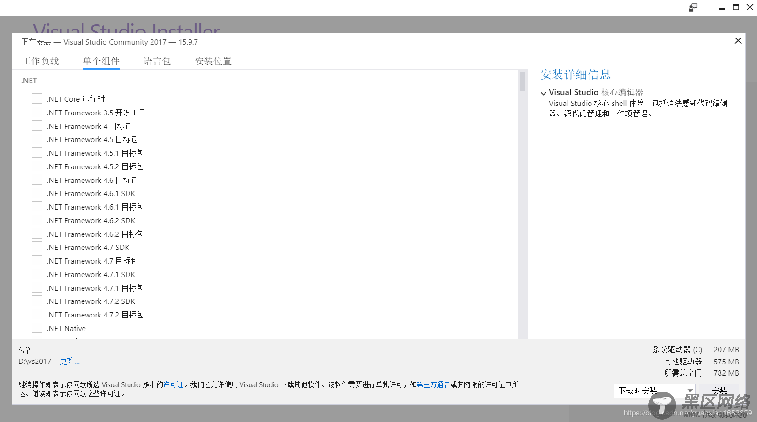Viewport: 757px width, 422px height.
Task: Click the D:\vs2017 location path
Action: pos(35,362)
